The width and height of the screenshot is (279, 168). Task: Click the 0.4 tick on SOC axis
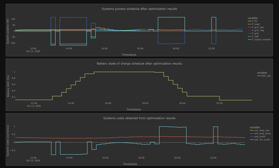click(13, 91)
